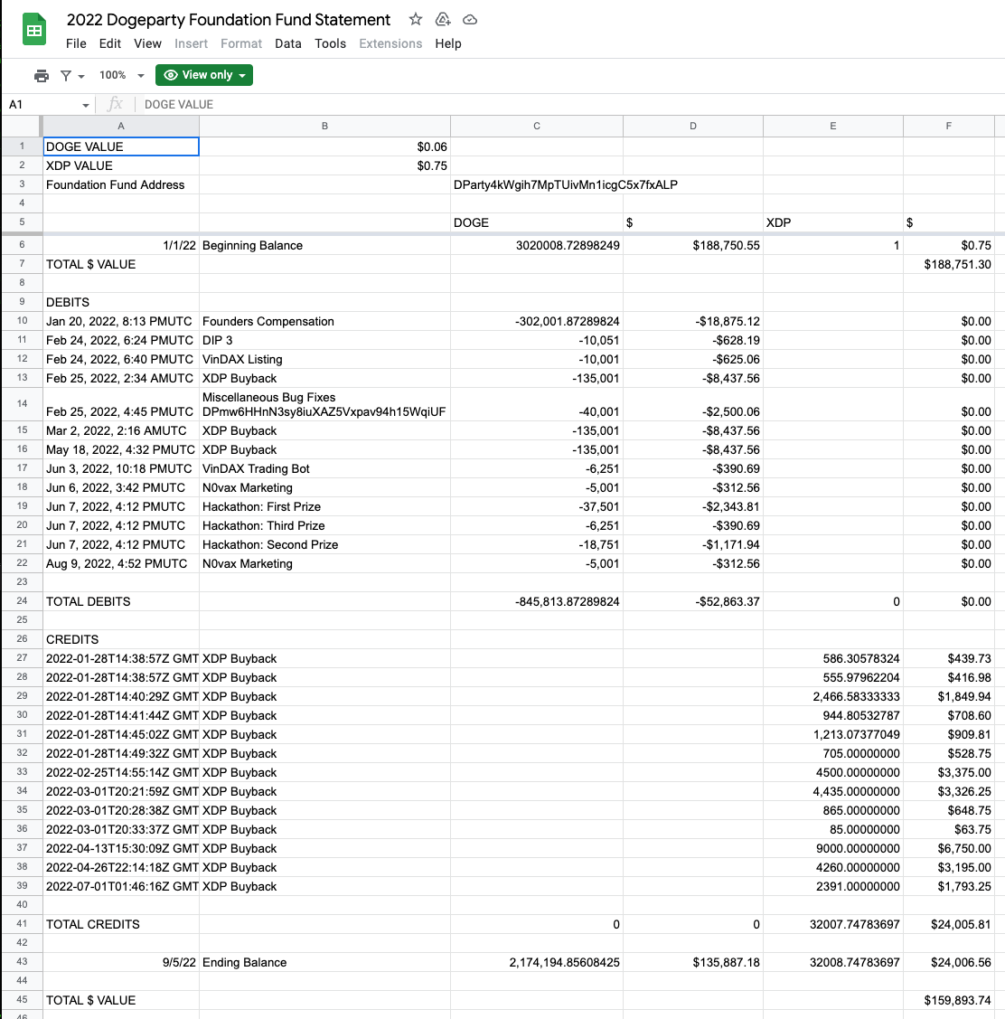Click the select-all corner box

22,126
